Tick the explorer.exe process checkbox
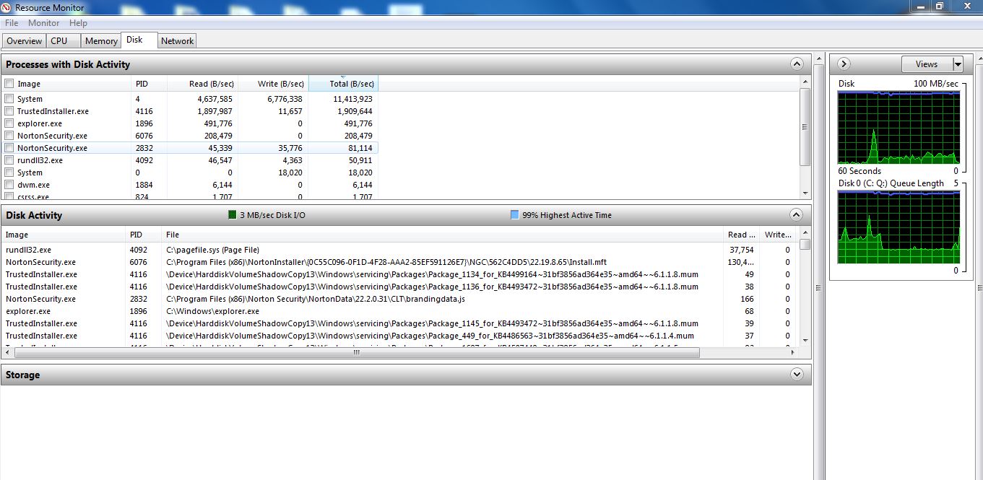 coord(9,123)
